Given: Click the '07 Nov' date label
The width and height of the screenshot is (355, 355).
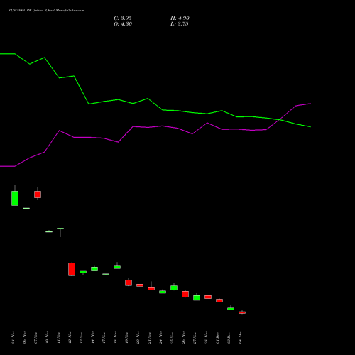Looking at the screenshot, I should tap(35, 337).
